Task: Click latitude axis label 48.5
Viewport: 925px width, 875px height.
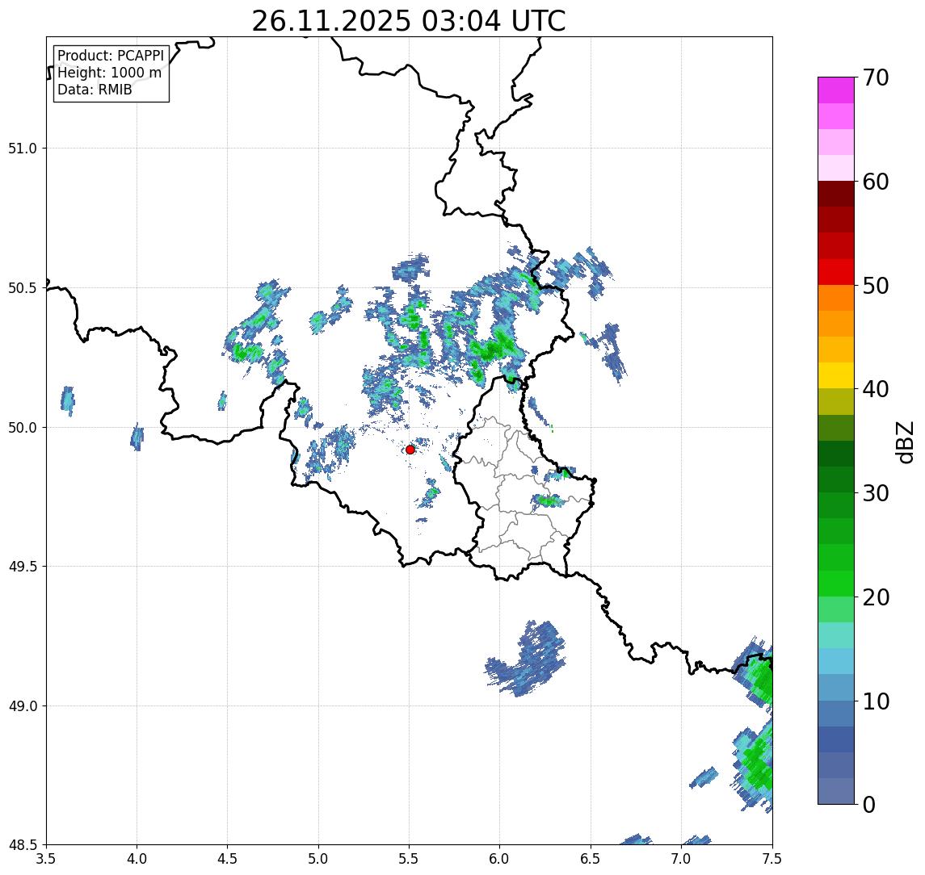Action: tap(23, 845)
